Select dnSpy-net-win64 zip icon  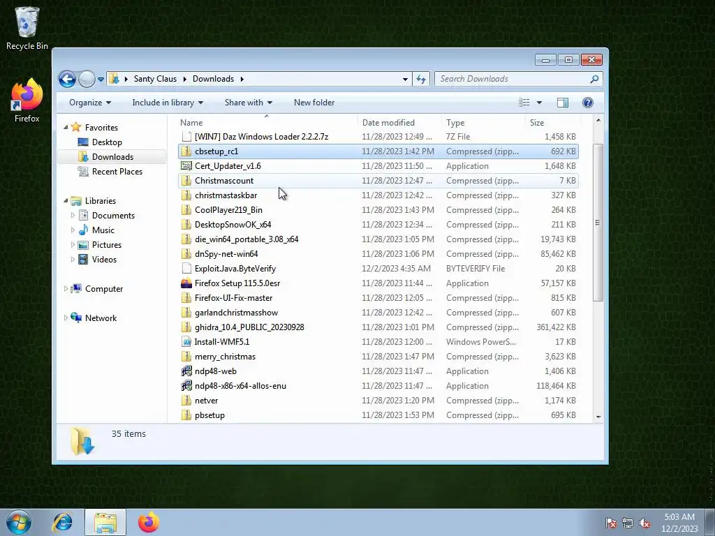(186, 254)
